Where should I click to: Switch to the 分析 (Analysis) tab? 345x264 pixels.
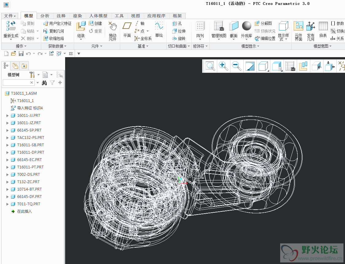(x=45, y=16)
